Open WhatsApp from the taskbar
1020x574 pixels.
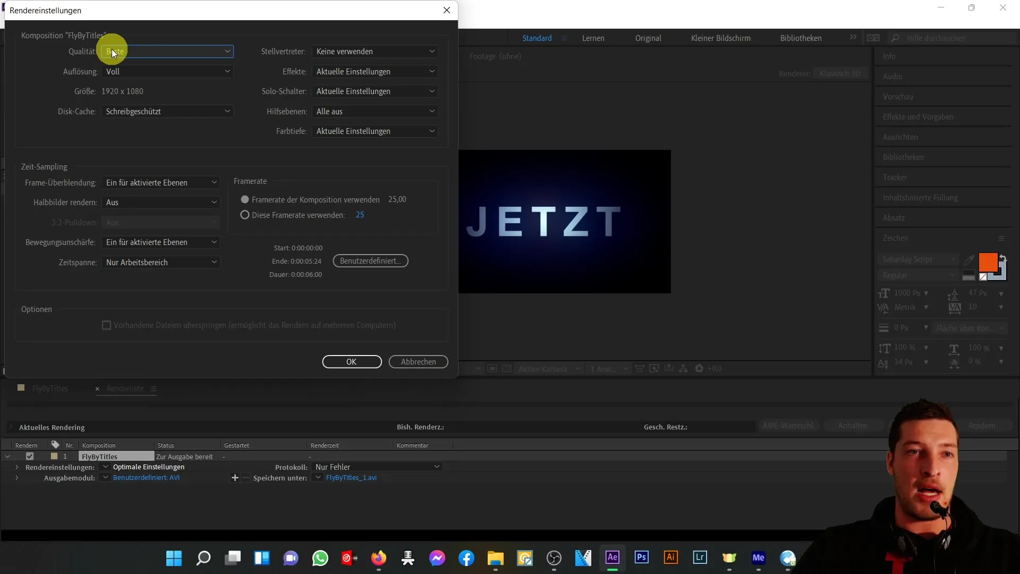tap(320, 558)
